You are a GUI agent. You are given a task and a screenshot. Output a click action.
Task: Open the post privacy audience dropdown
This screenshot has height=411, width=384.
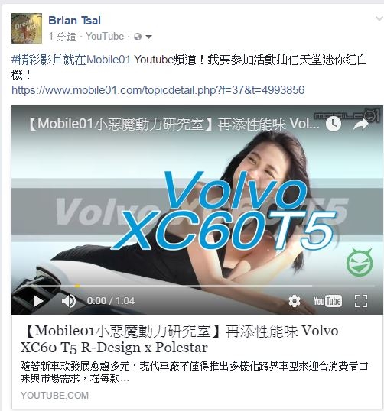(x=143, y=37)
